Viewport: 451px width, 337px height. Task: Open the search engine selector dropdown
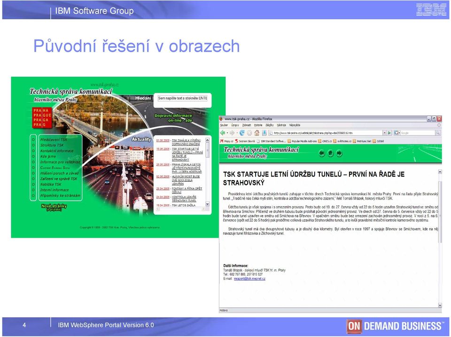pyautogui.click(x=399, y=133)
